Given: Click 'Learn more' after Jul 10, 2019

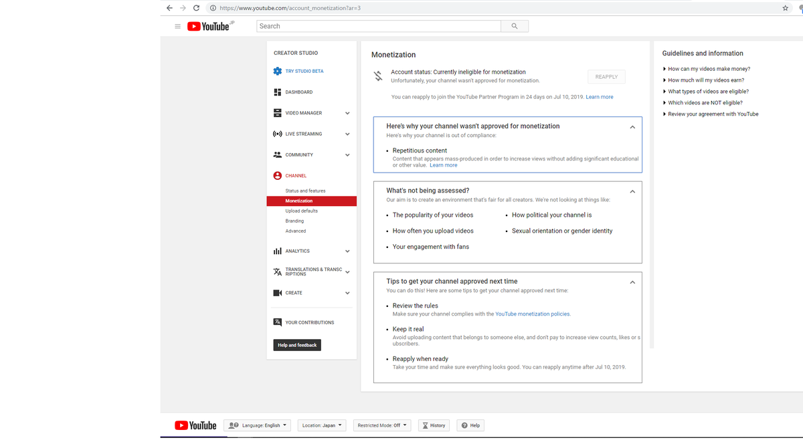Looking at the screenshot, I should coord(600,97).
